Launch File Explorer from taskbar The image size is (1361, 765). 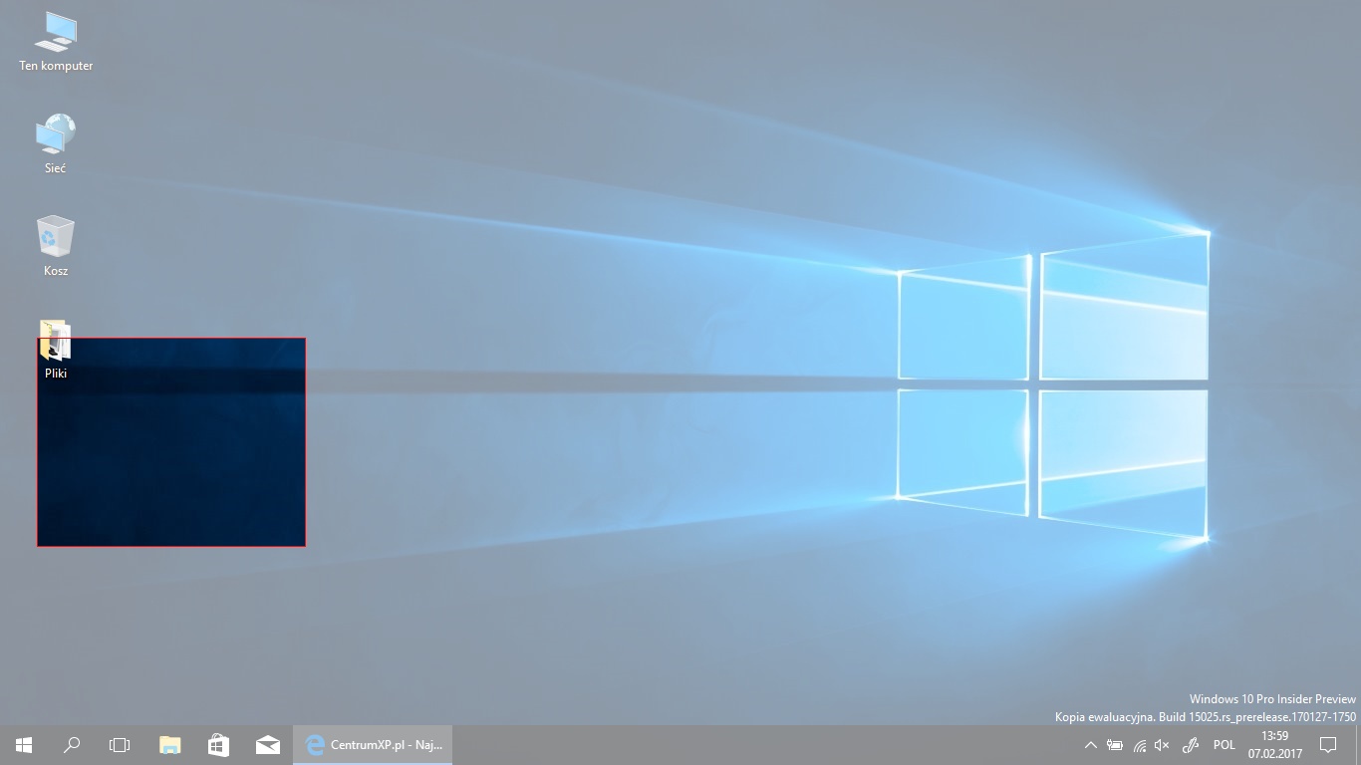pos(170,745)
